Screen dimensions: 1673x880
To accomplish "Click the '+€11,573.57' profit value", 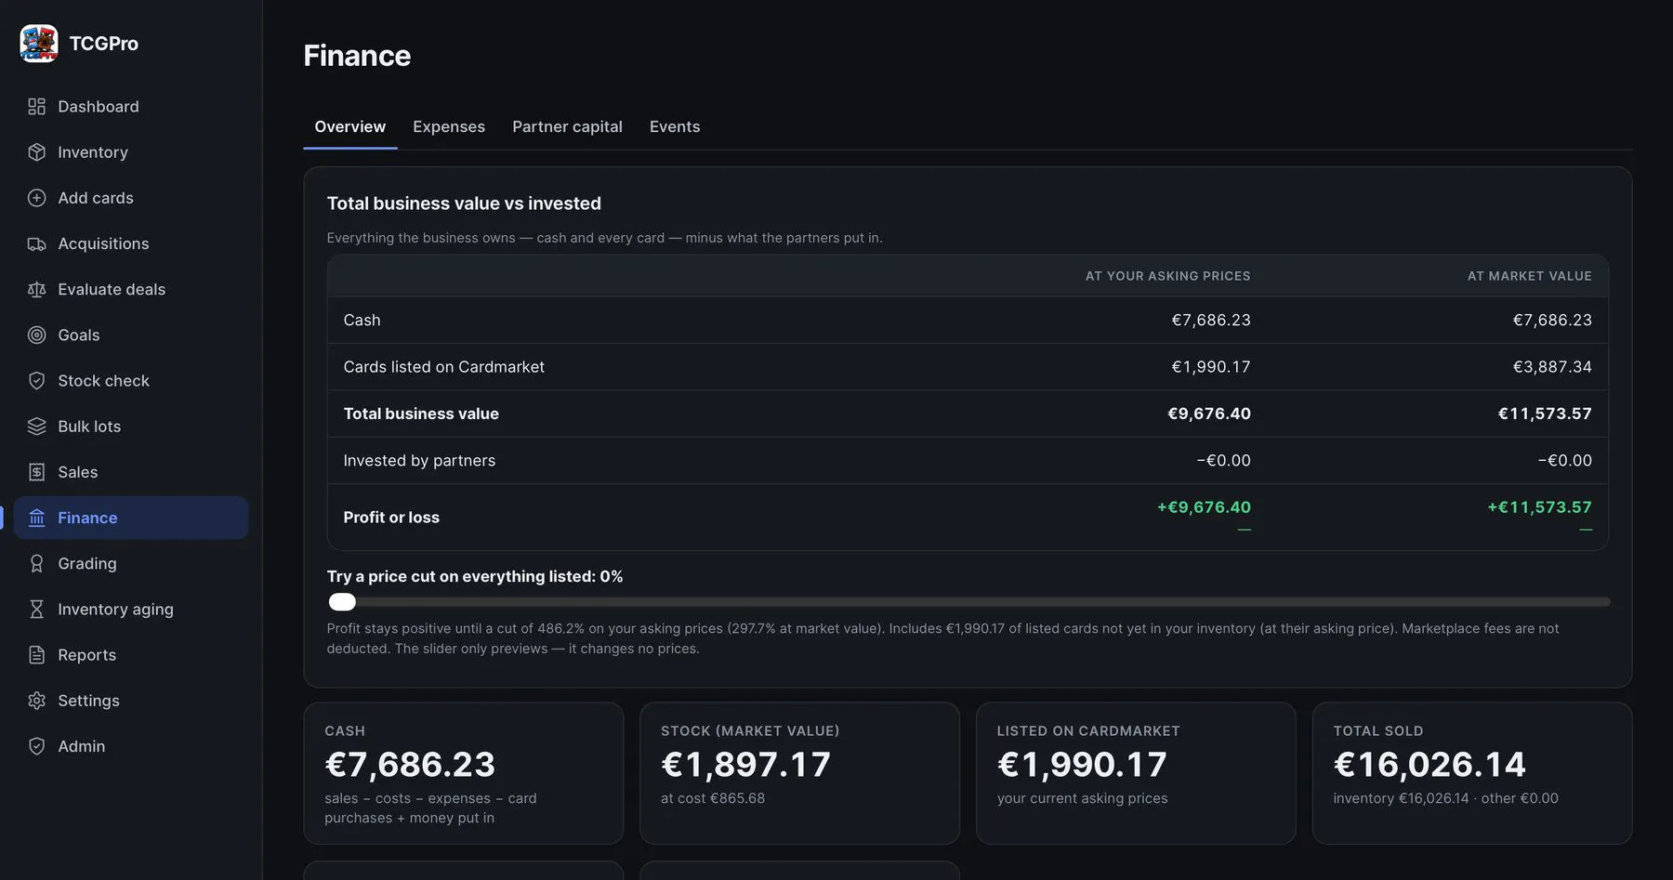I will [x=1539, y=507].
